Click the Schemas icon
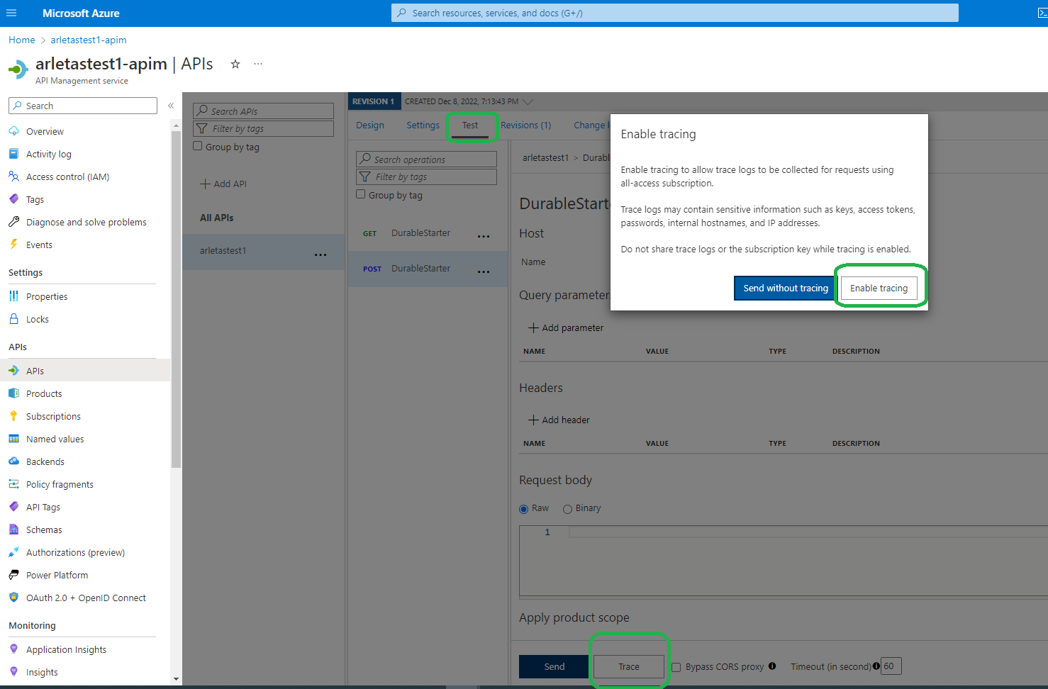1048x689 pixels. [13, 530]
